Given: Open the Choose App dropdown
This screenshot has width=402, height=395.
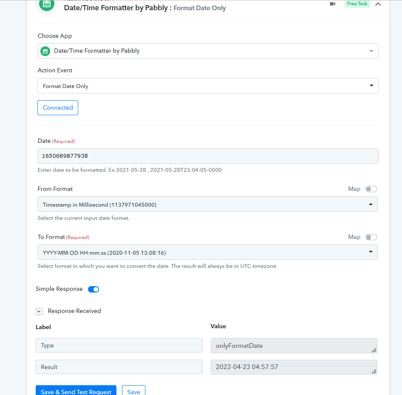Looking at the screenshot, I should 208,51.
